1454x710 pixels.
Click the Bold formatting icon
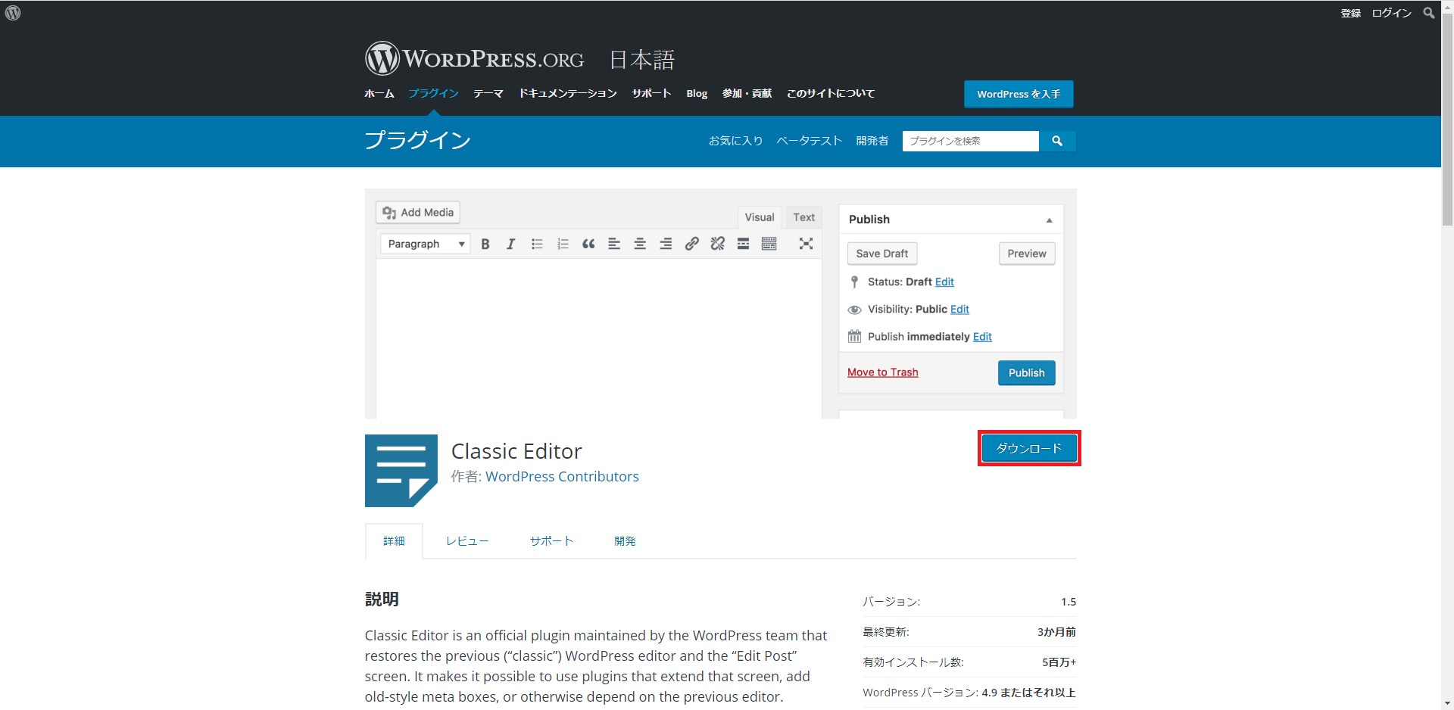pos(485,244)
